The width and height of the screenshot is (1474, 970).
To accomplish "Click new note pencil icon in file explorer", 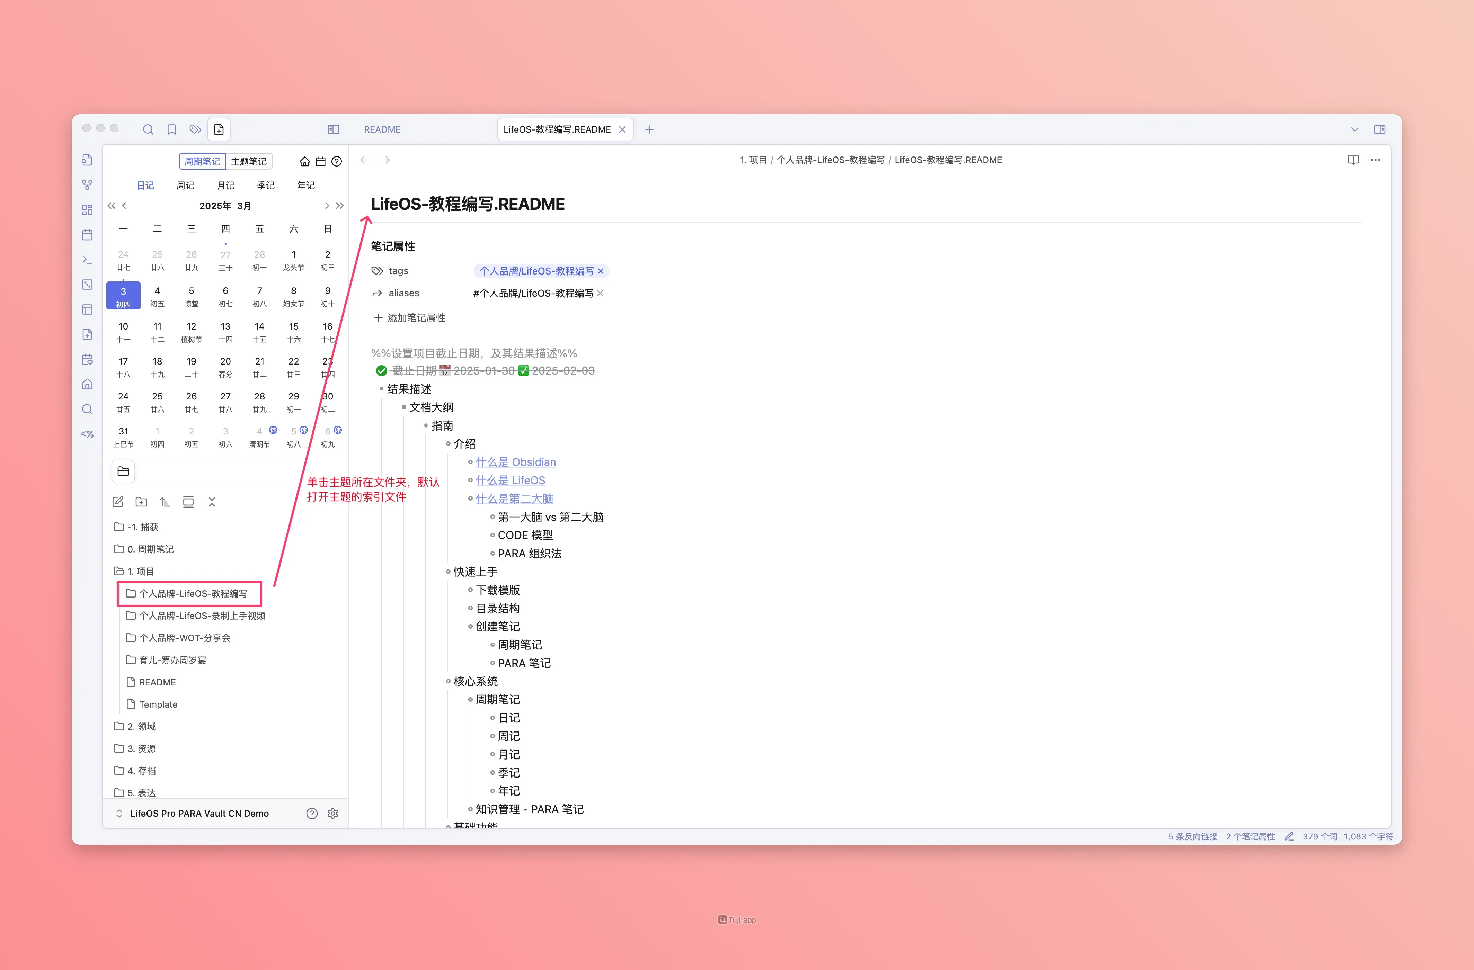I will [x=118, y=502].
